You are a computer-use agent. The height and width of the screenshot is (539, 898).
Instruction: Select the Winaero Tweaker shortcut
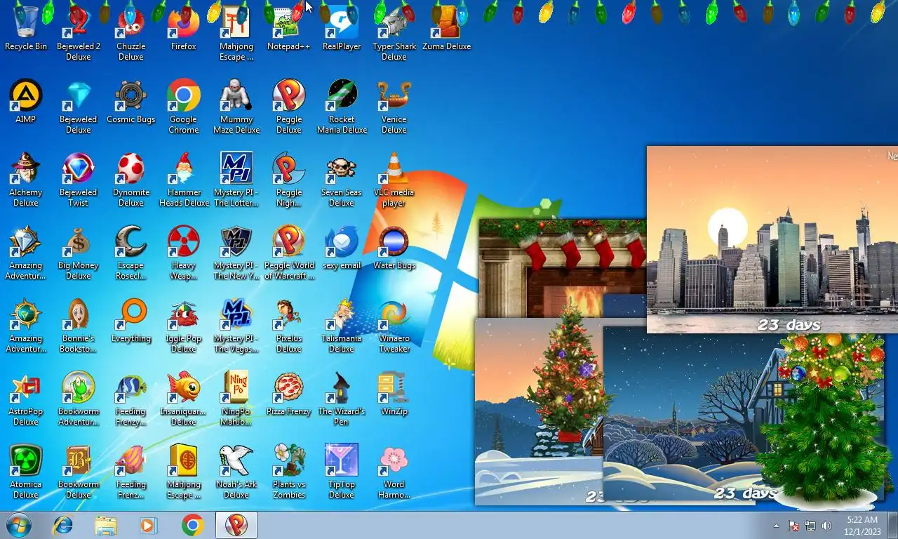[394, 325]
